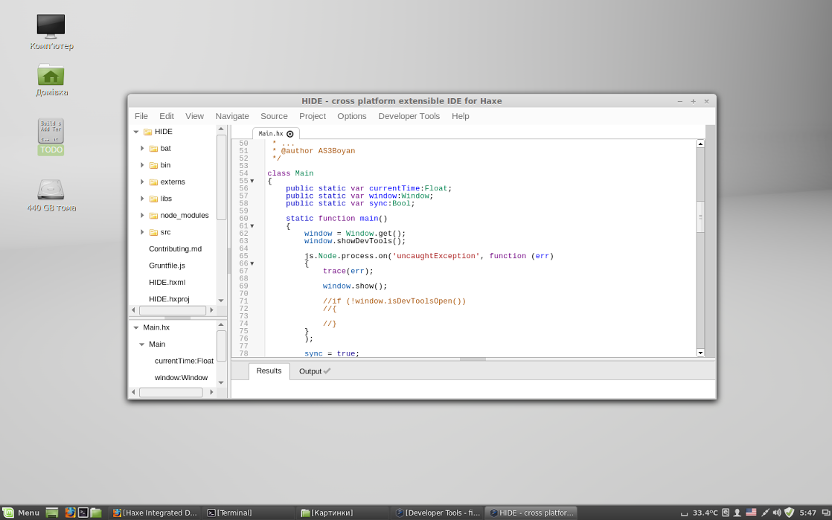Viewport: 832px width, 520px height.
Task: Click the keyboard layout flag in the tray
Action: tap(752, 512)
